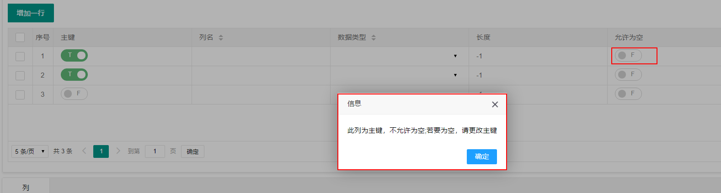721x193 pixels.
Task: Switch to the 列 tab
Action: (26, 187)
